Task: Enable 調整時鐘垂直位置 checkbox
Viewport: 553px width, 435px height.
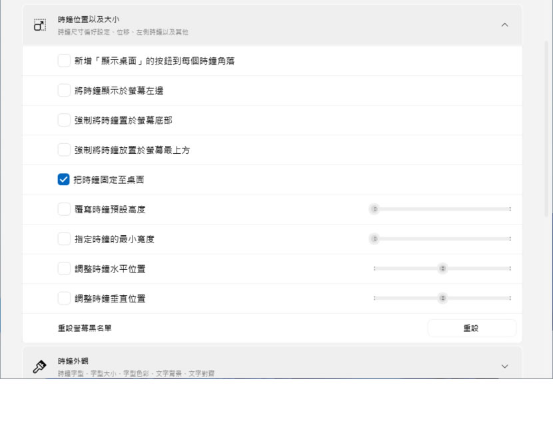Action: tap(64, 298)
